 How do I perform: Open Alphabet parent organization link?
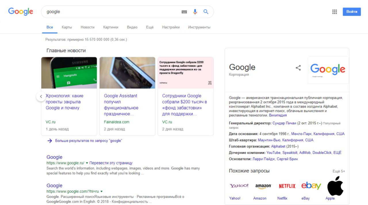278,146
